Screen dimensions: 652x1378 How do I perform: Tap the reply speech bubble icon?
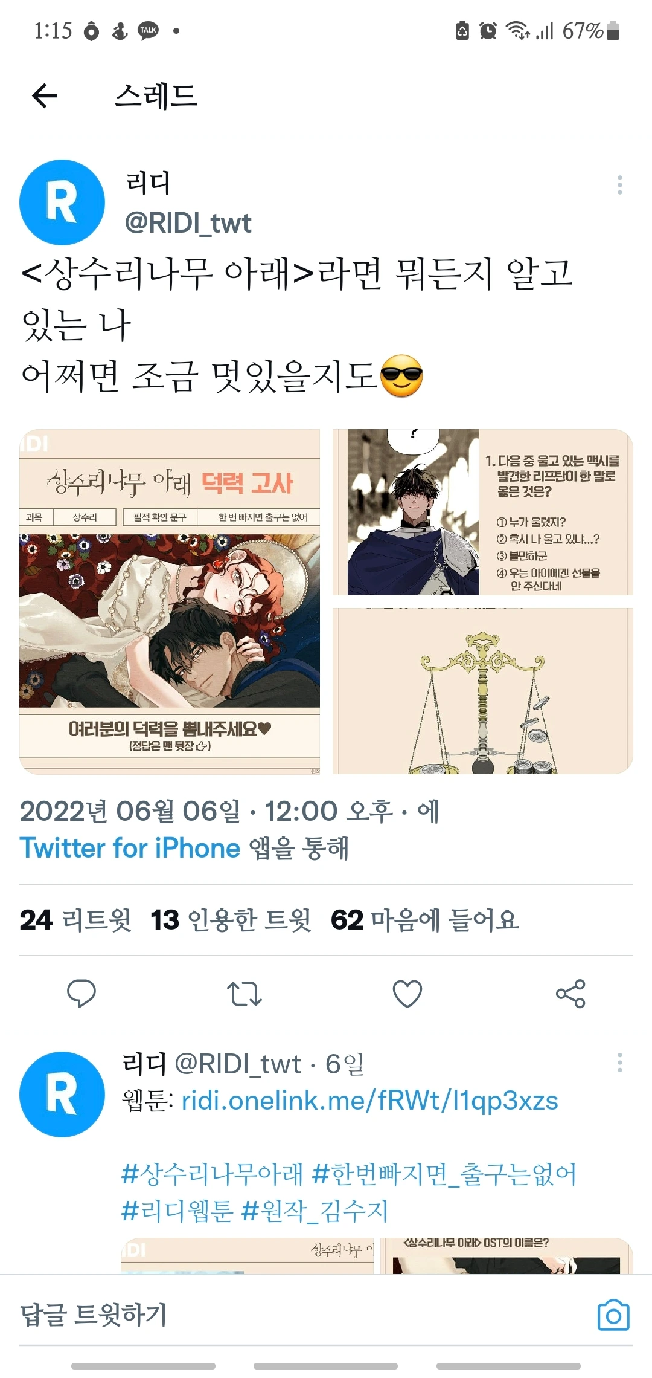81,993
